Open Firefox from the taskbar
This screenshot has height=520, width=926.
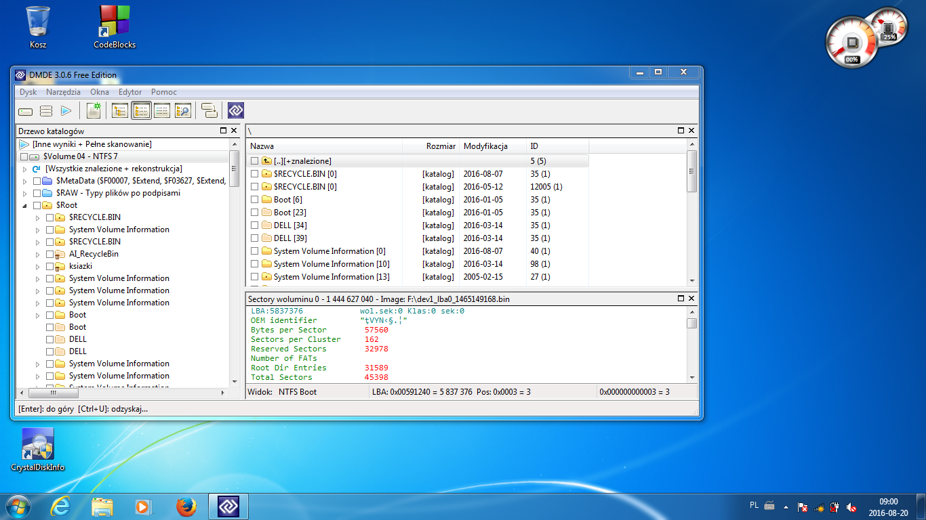pyautogui.click(x=186, y=506)
